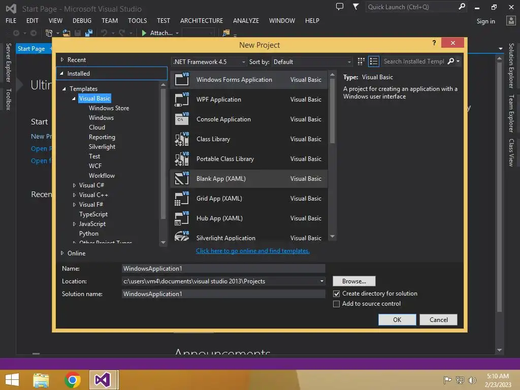Select Silverlight in the templates tree
Screen dimensions: 520x390
(x=102, y=147)
